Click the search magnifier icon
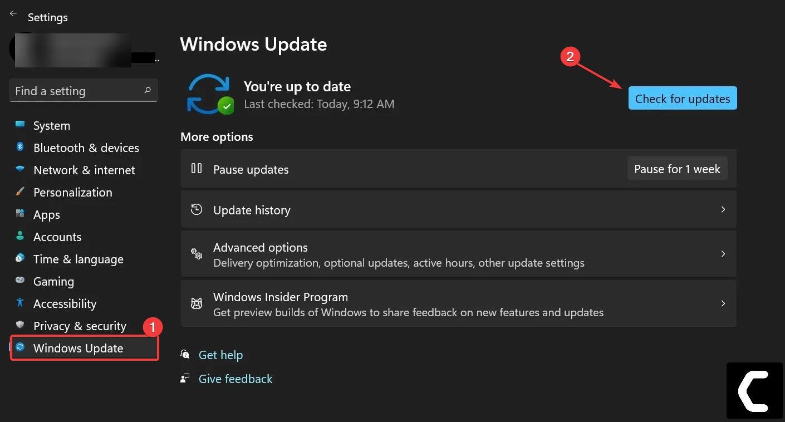 (148, 90)
